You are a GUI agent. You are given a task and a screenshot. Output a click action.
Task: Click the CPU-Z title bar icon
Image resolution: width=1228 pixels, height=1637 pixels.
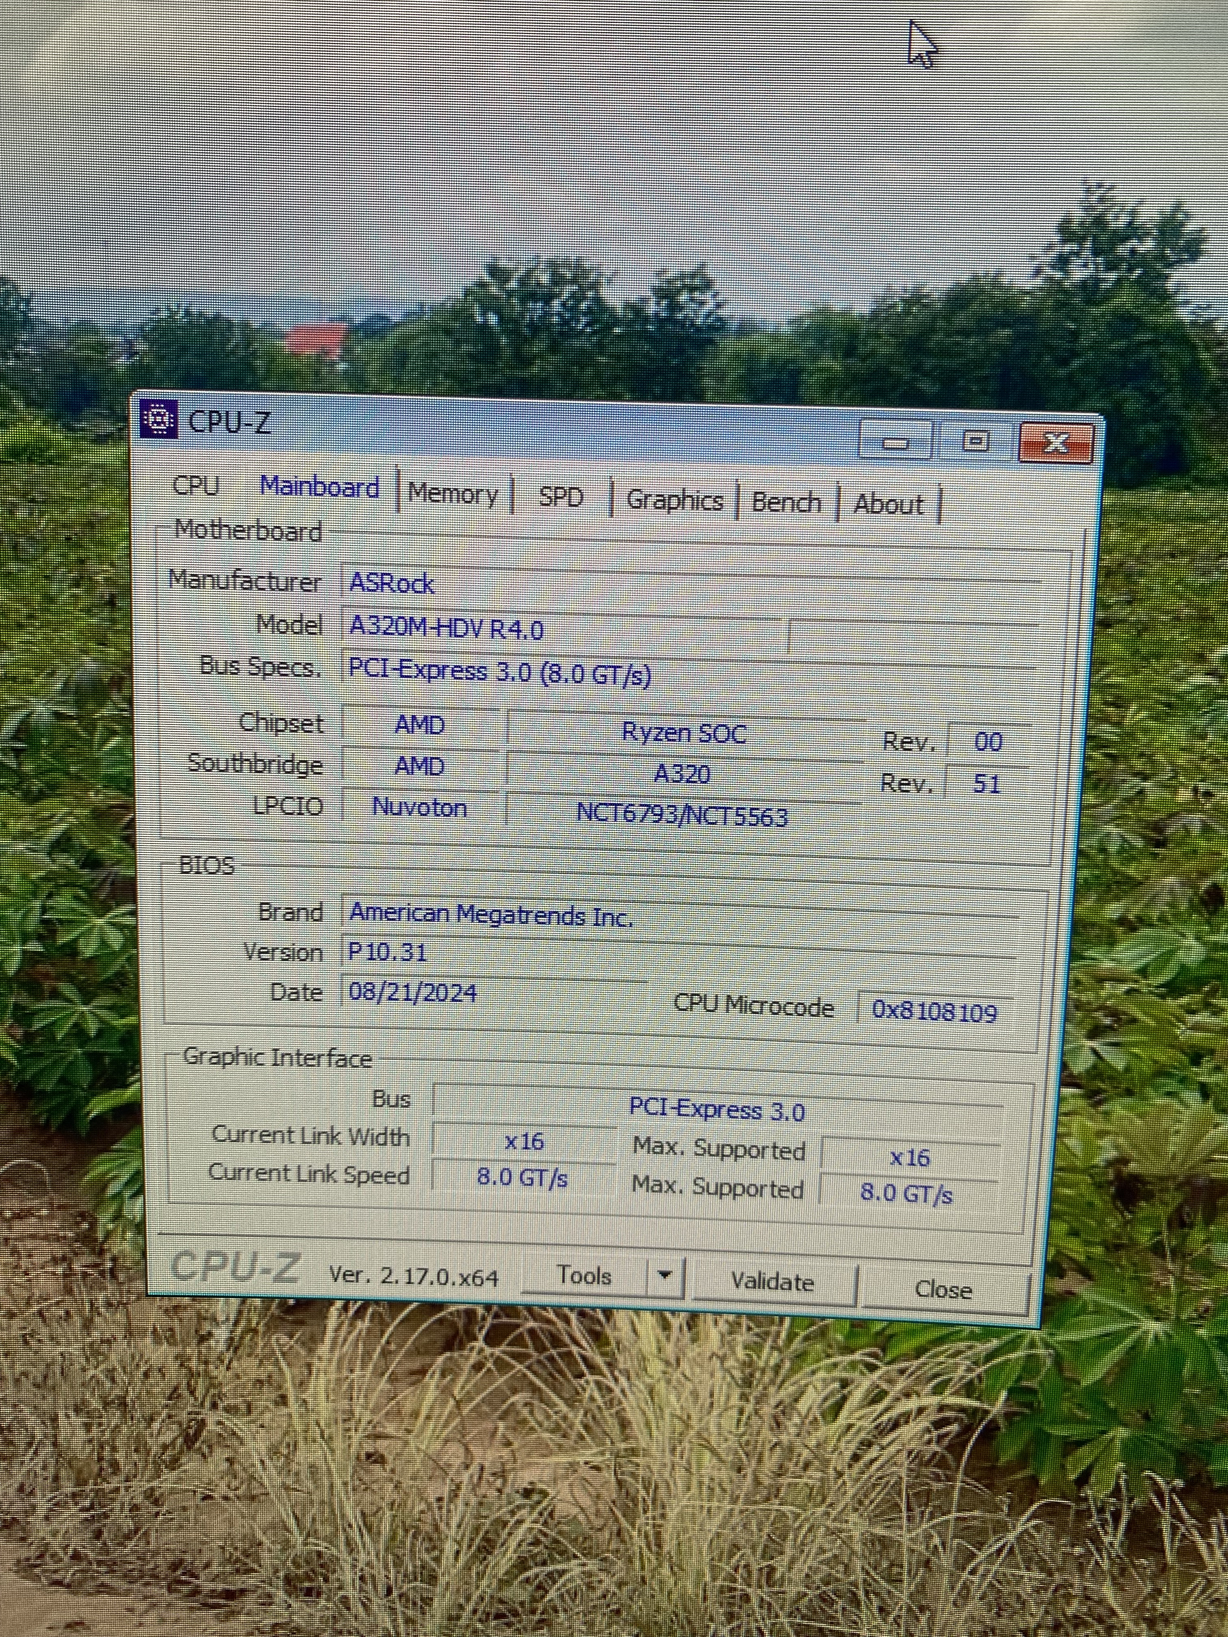tap(158, 420)
